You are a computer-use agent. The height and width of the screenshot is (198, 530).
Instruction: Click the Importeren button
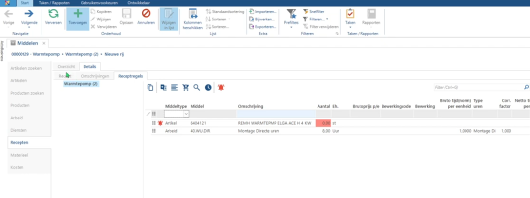pyautogui.click(x=263, y=11)
